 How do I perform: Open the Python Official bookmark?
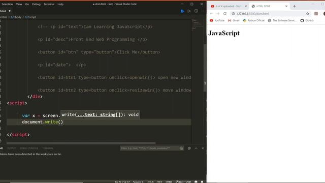point(254,20)
